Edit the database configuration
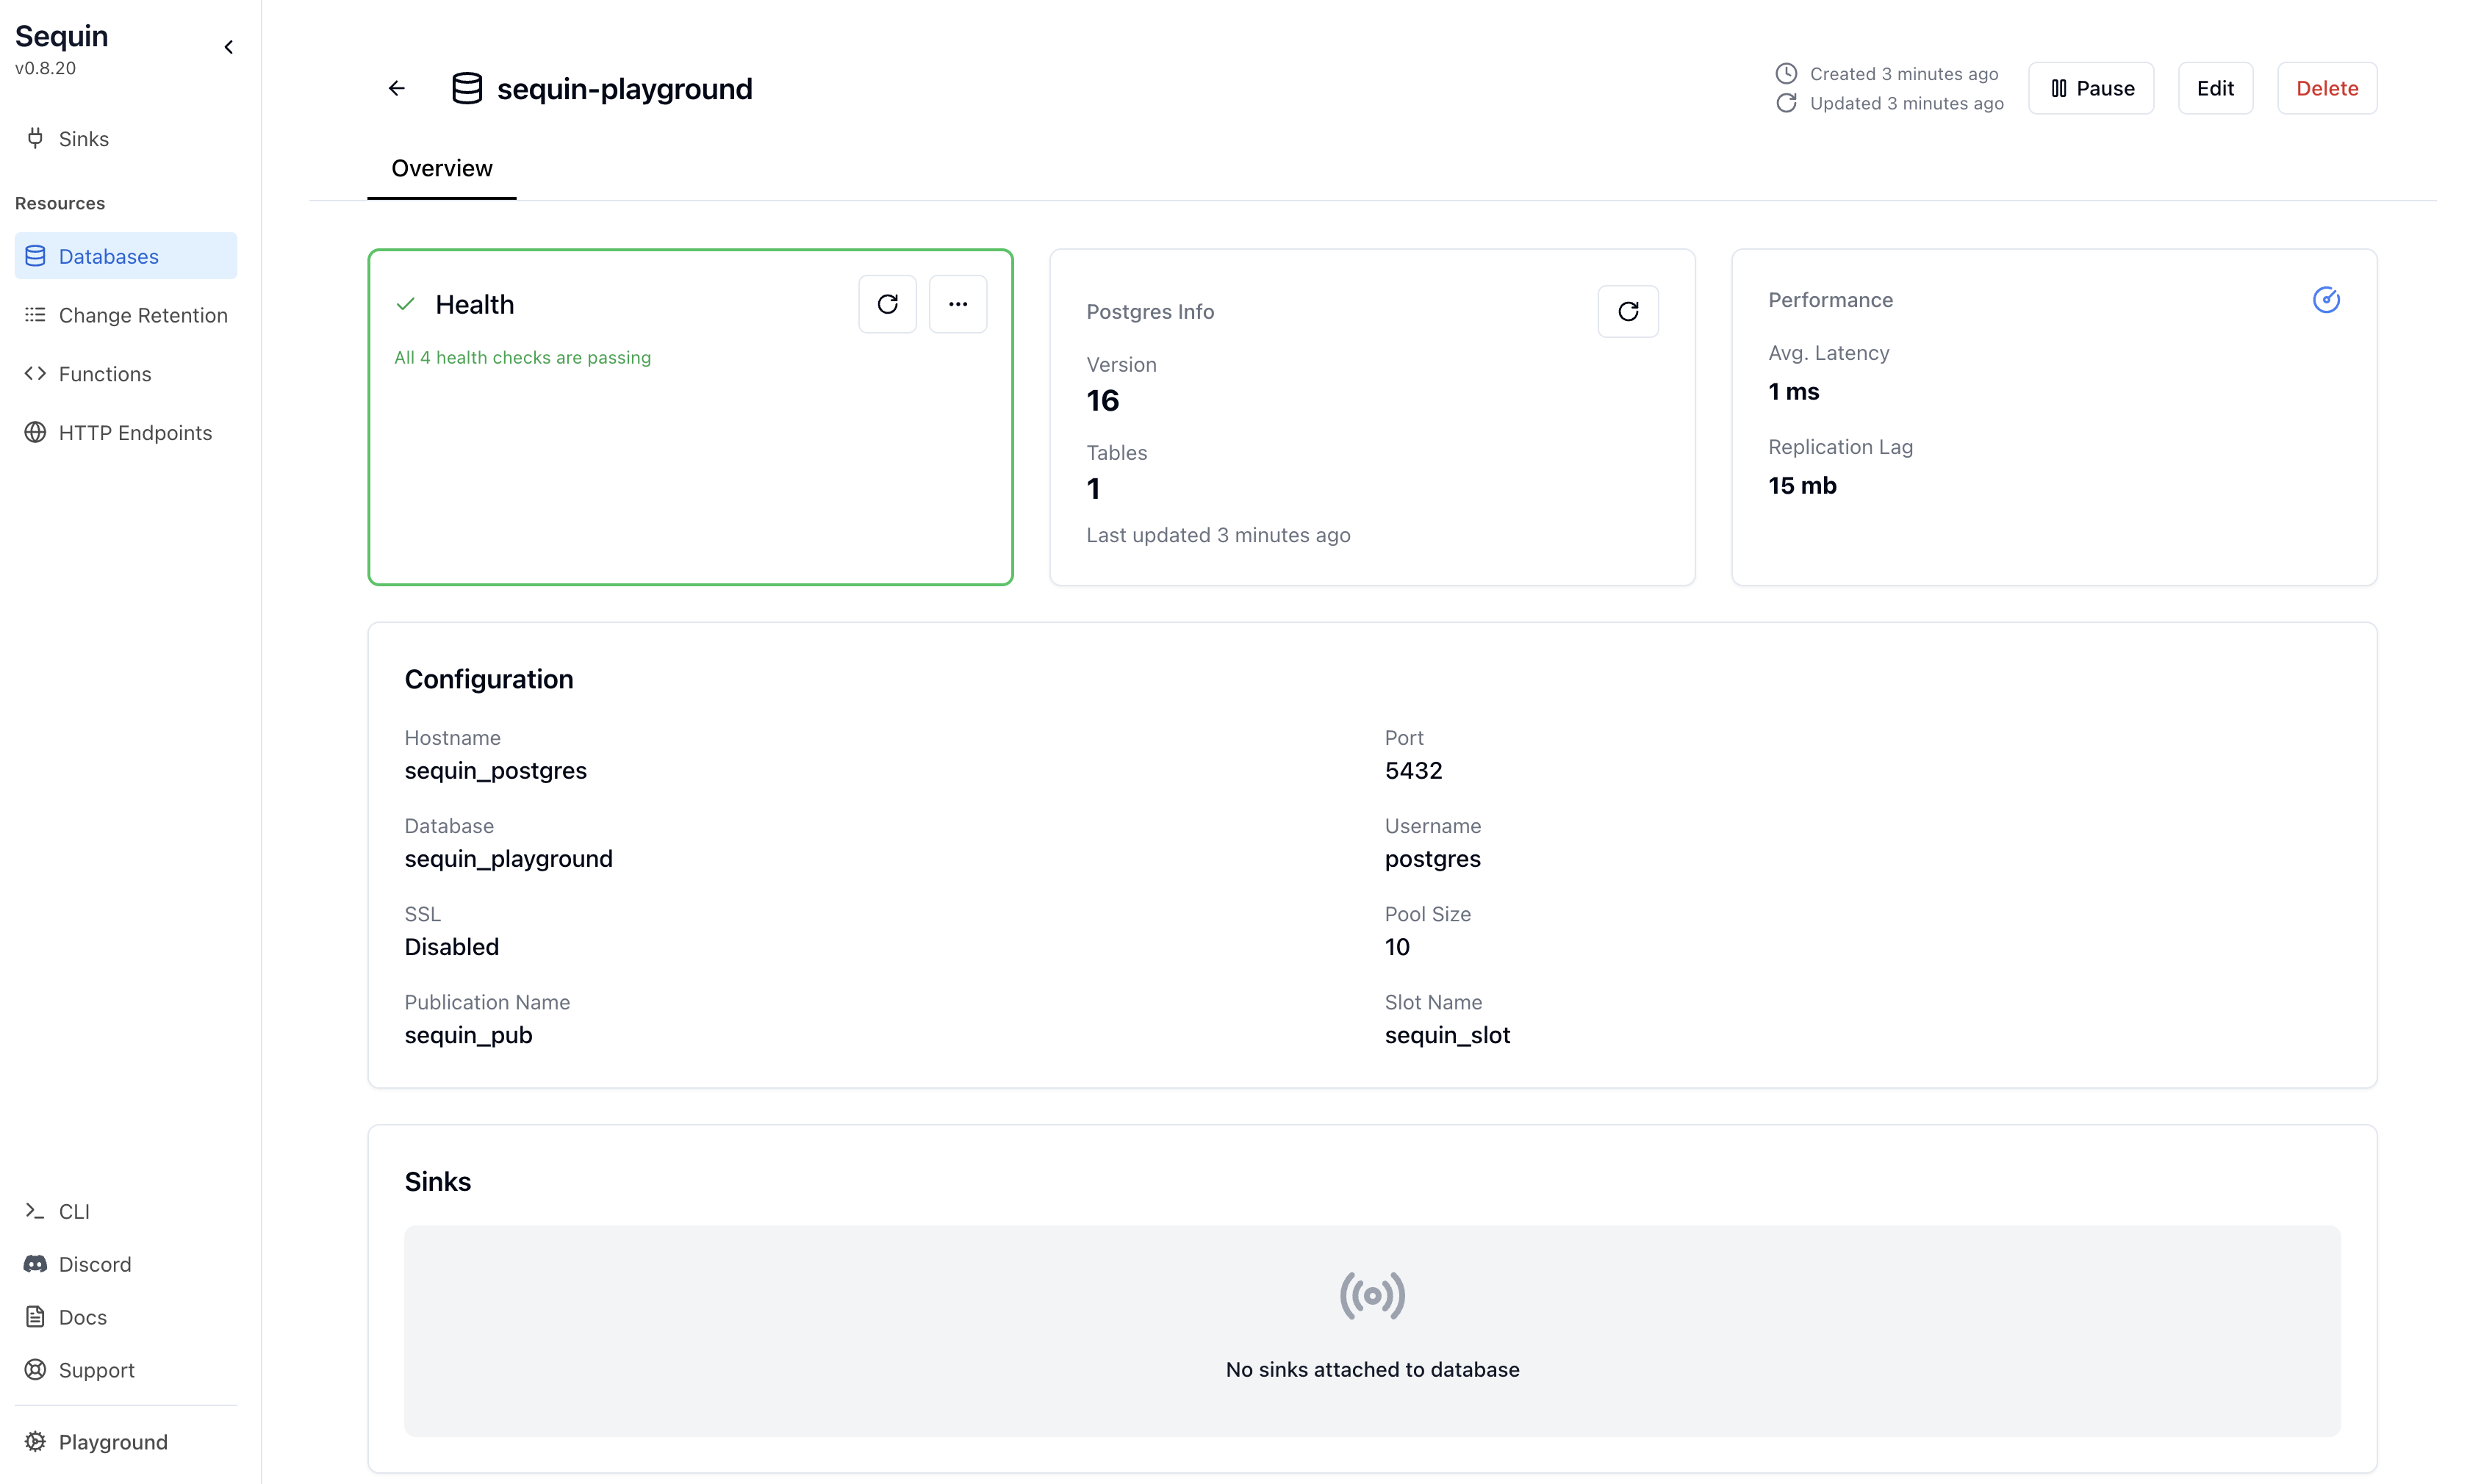Image resolution: width=2481 pixels, height=1484 pixels. coord(2215,88)
